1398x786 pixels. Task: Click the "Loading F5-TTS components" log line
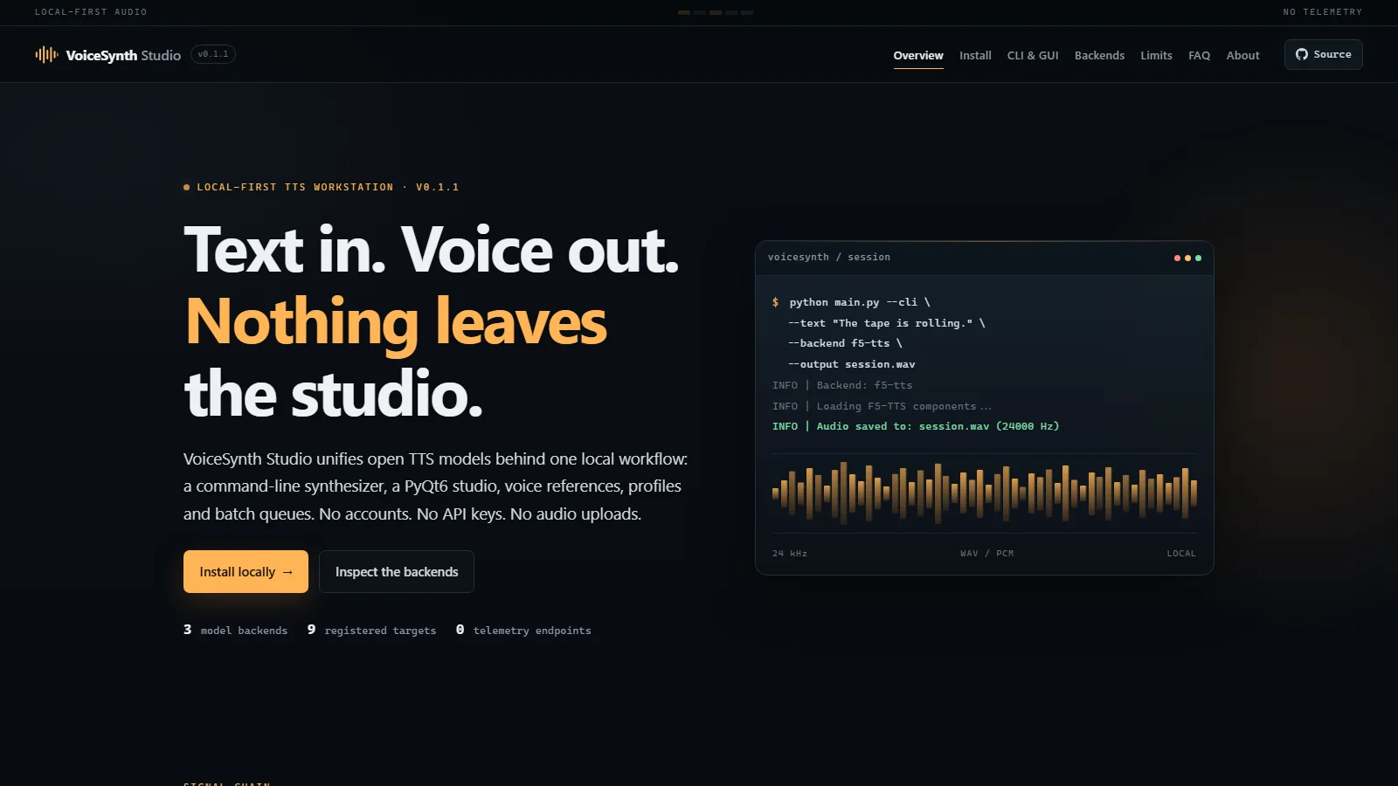pyautogui.click(x=882, y=406)
